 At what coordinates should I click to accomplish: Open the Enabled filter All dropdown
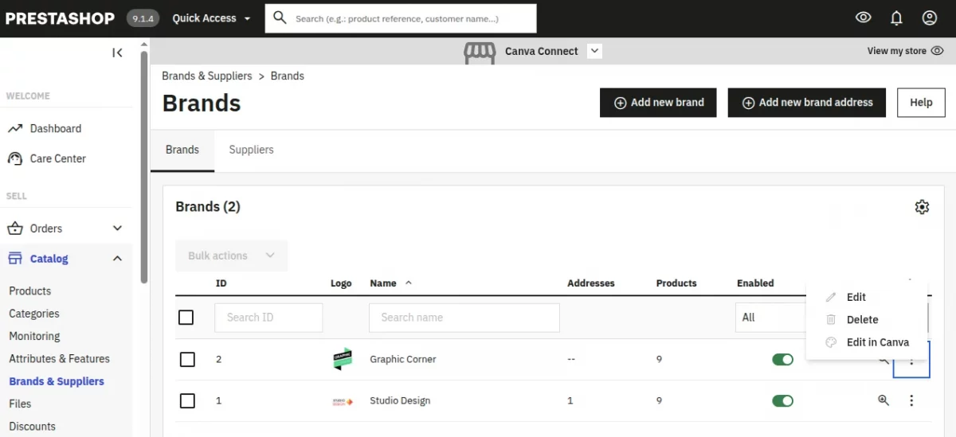pyautogui.click(x=771, y=318)
